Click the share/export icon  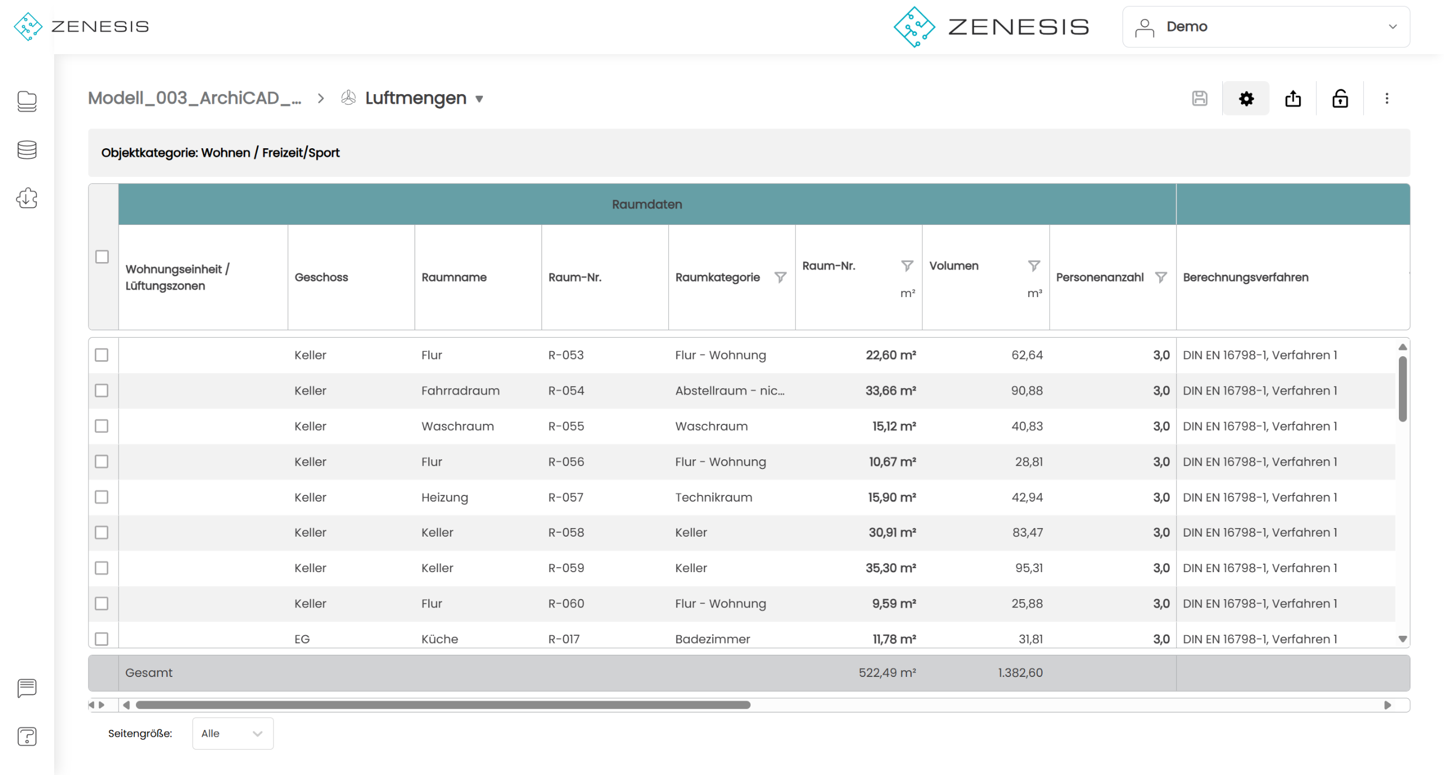tap(1292, 99)
